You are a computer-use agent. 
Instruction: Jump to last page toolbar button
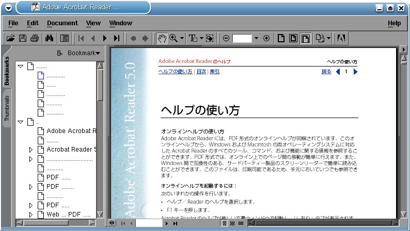117,38
